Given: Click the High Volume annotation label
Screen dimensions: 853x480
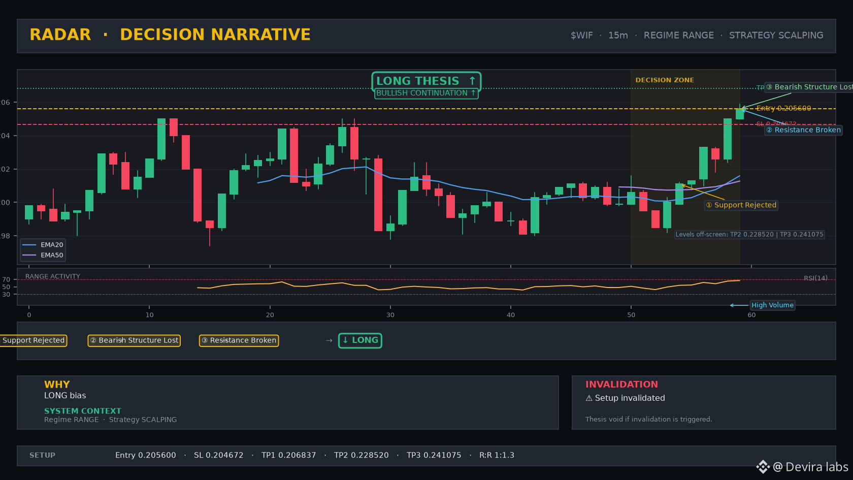Looking at the screenshot, I should 772,305.
